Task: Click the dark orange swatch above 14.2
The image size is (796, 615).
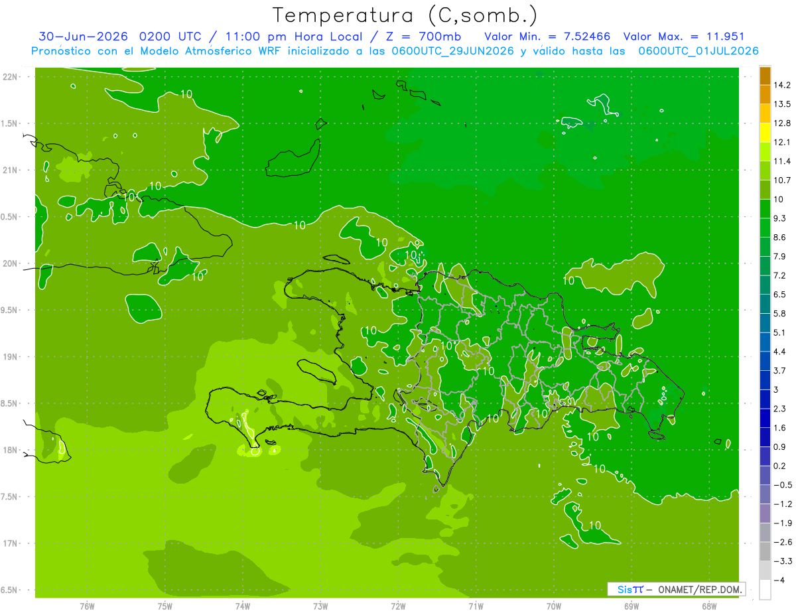Action: click(765, 76)
